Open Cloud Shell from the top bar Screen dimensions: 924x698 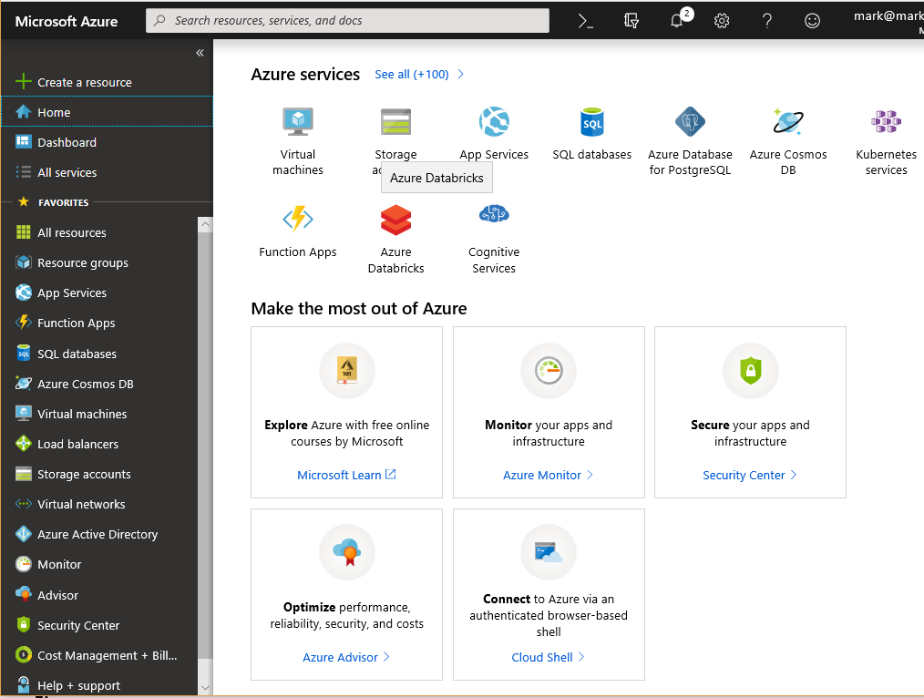pyautogui.click(x=586, y=21)
